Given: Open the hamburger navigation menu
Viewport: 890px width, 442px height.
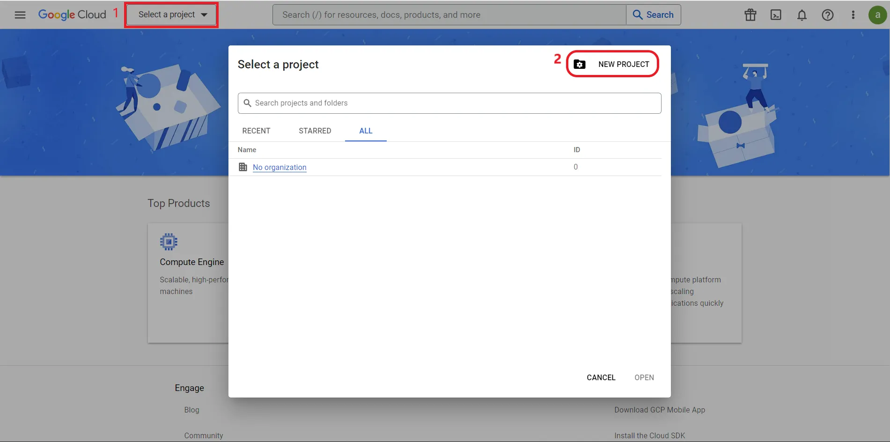Looking at the screenshot, I should (x=20, y=15).
